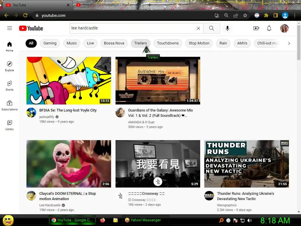
Task: Switch to YouTube - Google Chrome taskbar item
Action: coord(72,220)
